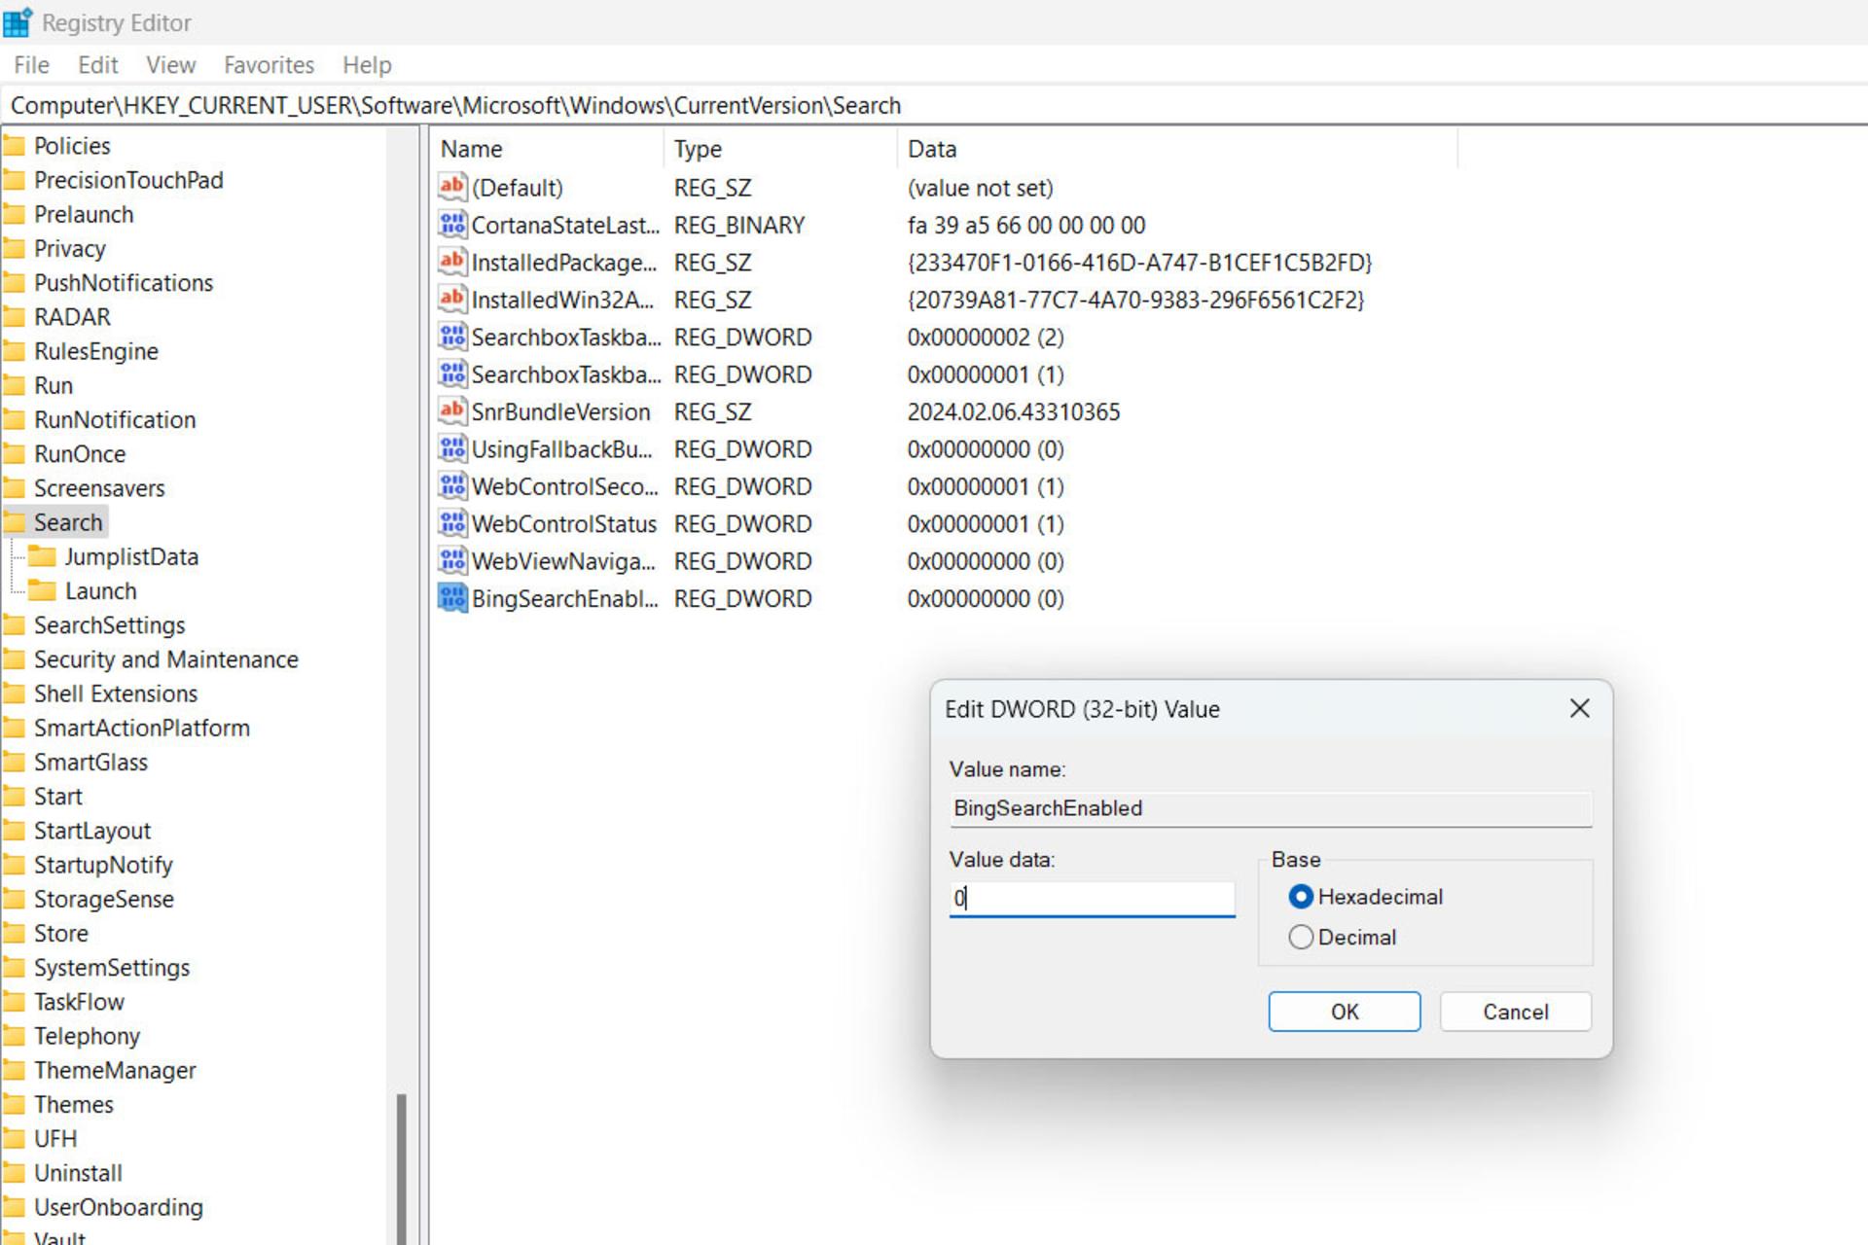The image size is (1868, 1245).
Task: Open the View menu
Action: point(171,65)
